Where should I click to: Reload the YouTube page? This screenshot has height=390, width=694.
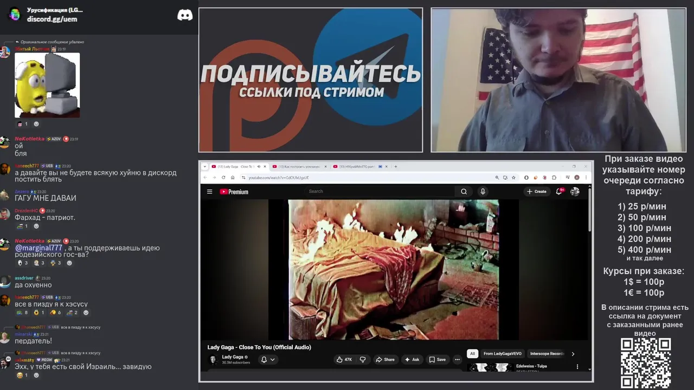coord(223,178)
